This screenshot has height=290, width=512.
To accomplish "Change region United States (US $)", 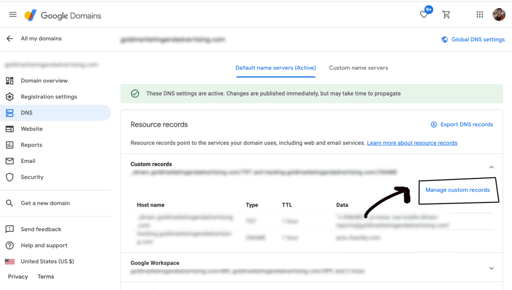I will (47, 261).
